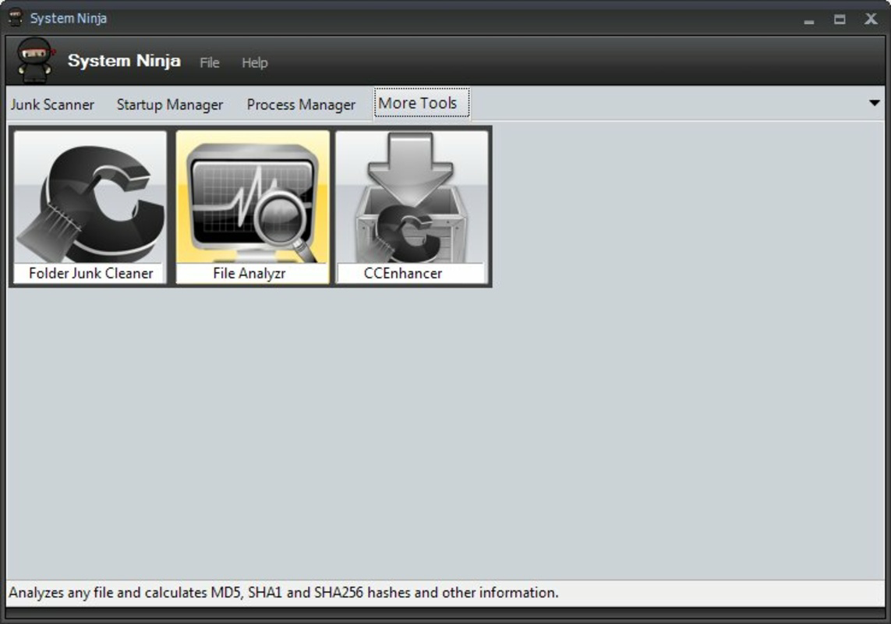Click the small ninja icon in title bar
Viewport: 891px width, 624px height.
click(x=16, y=18)
